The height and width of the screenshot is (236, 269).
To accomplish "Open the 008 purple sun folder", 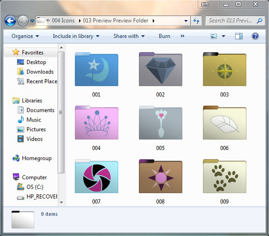I will [x=161, y=176].
